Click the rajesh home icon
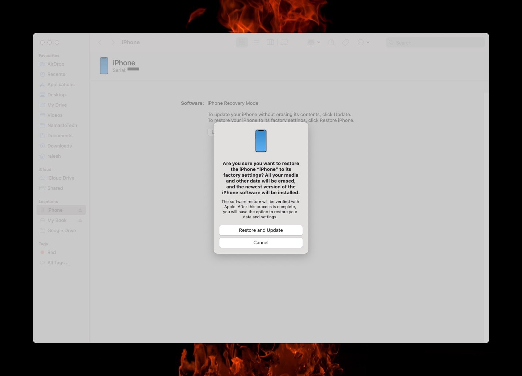This screenshot has height=376, width=522. tap(42, 156)
